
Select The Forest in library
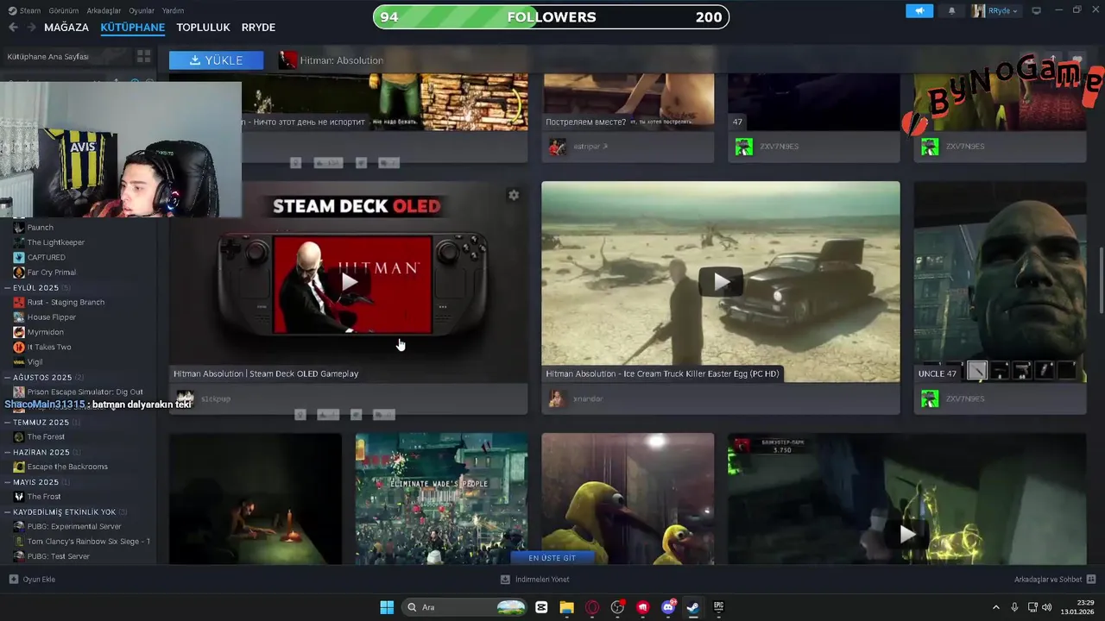[47, 437]
